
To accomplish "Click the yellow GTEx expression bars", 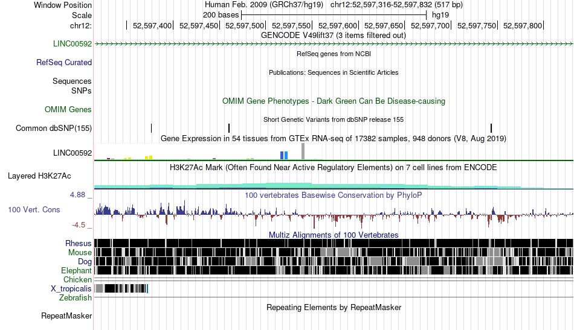I will click(x=149, y=157).
